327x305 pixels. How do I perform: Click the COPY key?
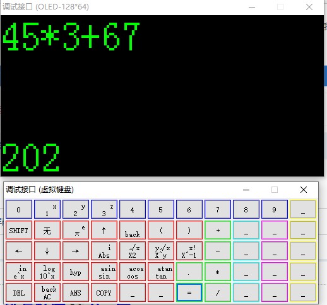pos(104,292)
